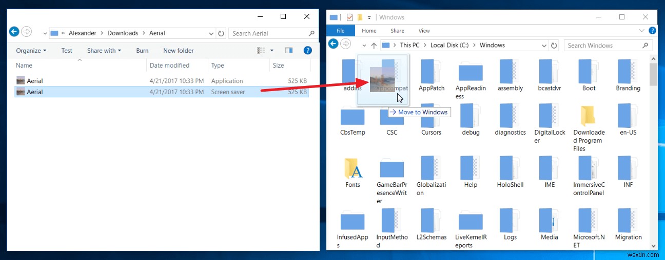Expand the Windows address bar history dropdown
The height and width of the screenshot is (260, 665).
tap(544, 46)
